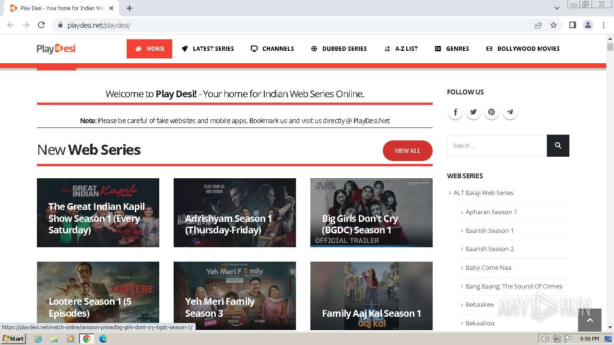614x345 pixels.
Task: Open Baarish Season 1 link
Action: coord(489,230)
